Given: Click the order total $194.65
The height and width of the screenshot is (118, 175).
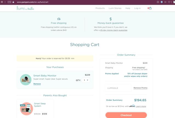Looking at the screenshot, I should point(140,100).
